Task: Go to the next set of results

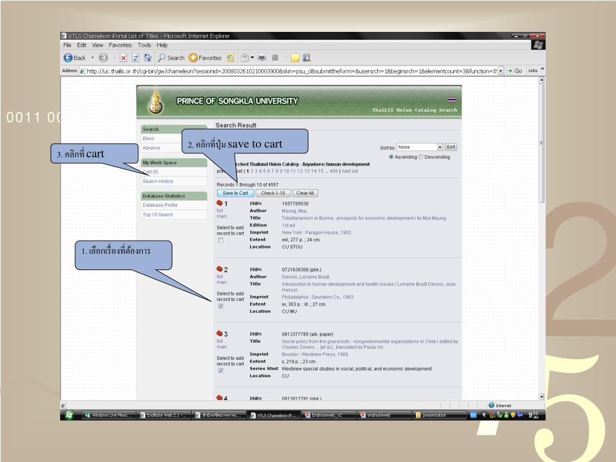Action: pyautogui.click(x=350, y=171)
